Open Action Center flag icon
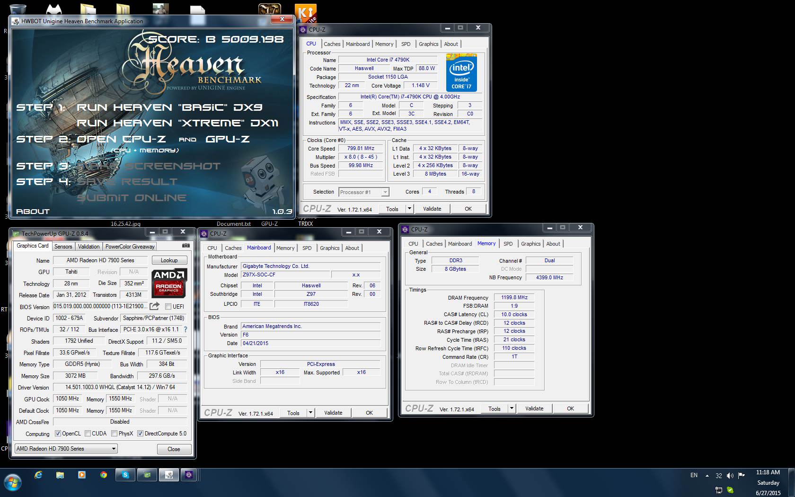 742,475
